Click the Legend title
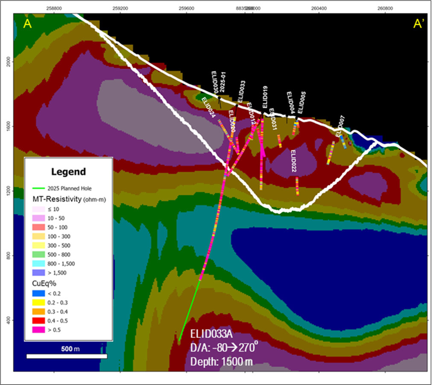 click(x=68, y=172)
